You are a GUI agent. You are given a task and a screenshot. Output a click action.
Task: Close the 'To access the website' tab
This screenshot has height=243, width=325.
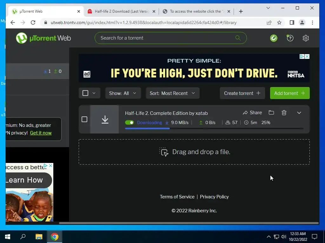coord(229,11)
